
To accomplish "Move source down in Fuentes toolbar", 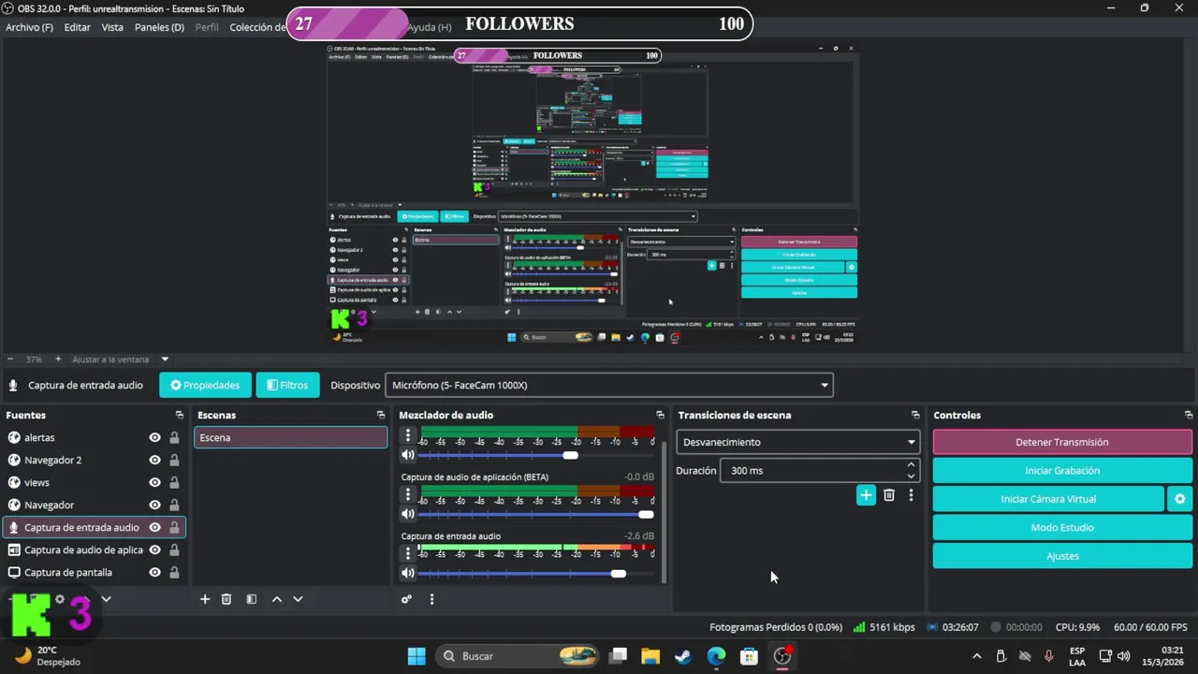I will pyautogui.click(x=106, y=599).
